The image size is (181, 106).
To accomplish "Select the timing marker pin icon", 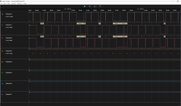I will [x=100, y=6].
